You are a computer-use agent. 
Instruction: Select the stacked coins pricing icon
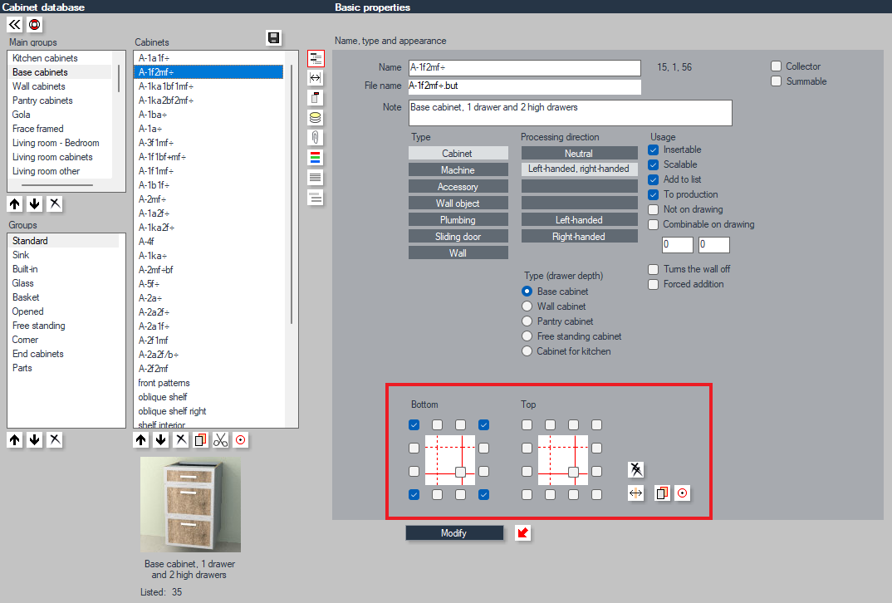tap(315, 118)
